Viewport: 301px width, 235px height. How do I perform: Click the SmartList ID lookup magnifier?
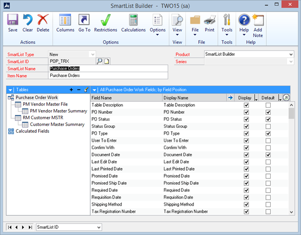(99, 62)
